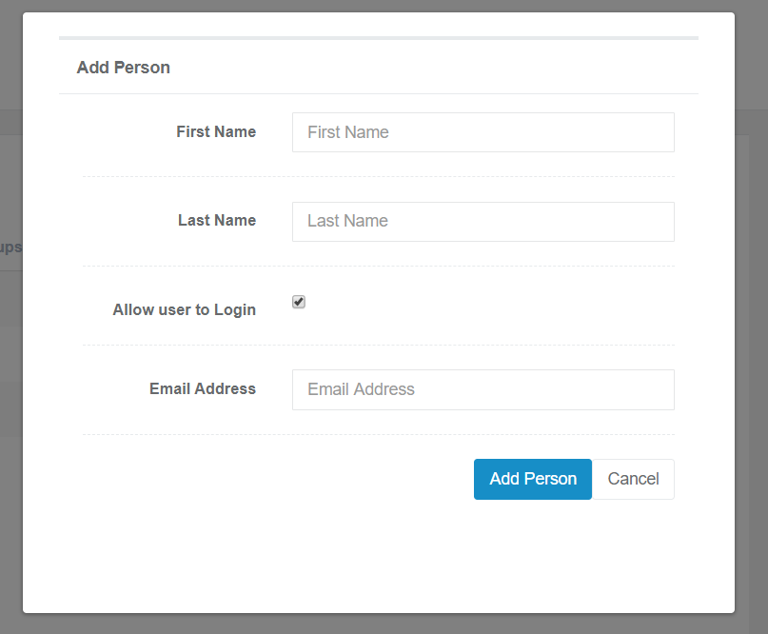Click the gray Last Name placeholder text
768x634 pixels.
[347, 221]
